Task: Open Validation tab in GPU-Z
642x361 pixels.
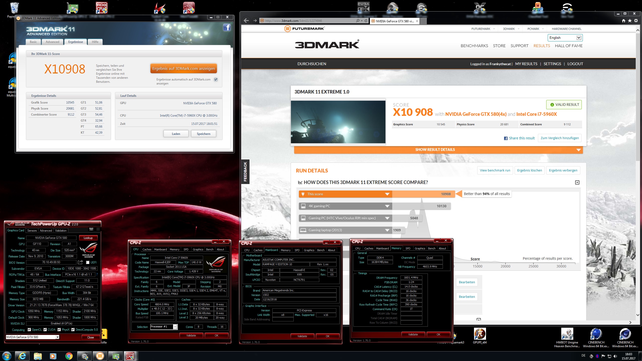Action: [61, 230]
